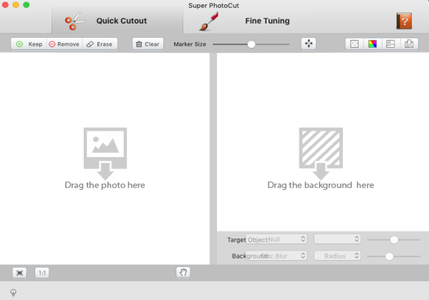Open the help book icon

click(x=404, y=21)
